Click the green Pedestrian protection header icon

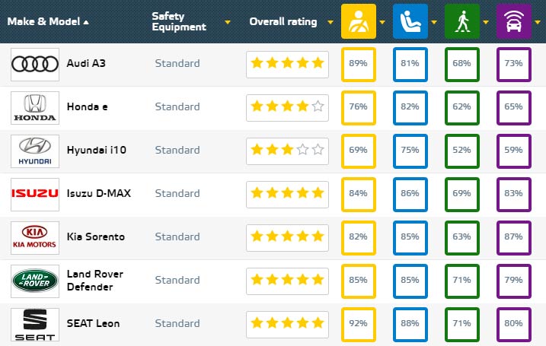[460, 21]
